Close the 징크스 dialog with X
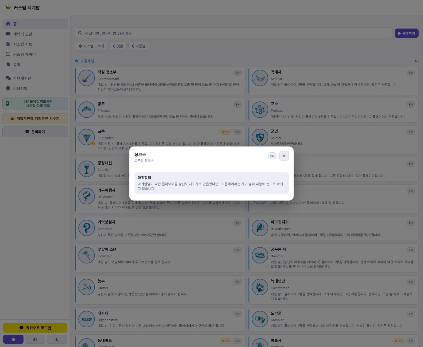Screen dimensions: 423x347 click(284, 156)
